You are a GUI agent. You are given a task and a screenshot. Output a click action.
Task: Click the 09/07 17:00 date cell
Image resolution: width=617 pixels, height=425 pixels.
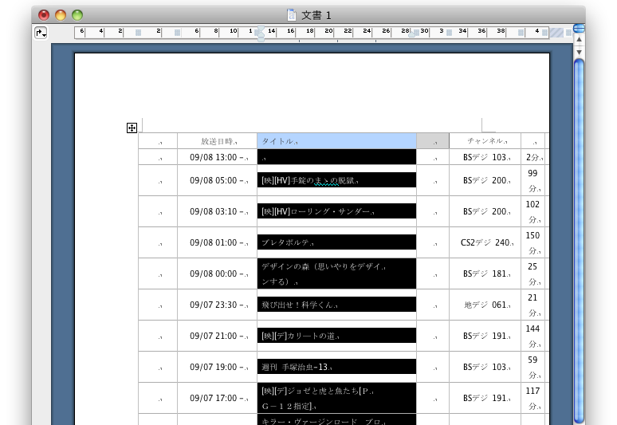pyautogui.click(x=217, y=398)
